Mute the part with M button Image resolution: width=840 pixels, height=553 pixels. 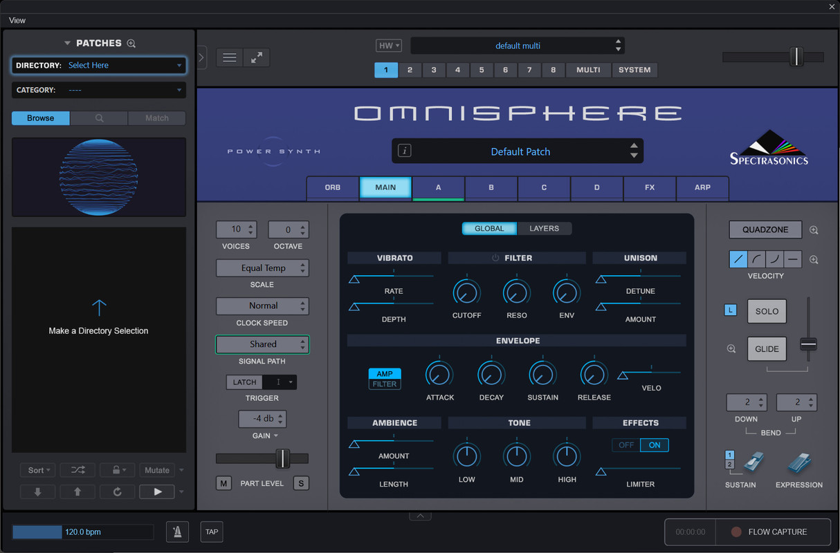point(223,483)
